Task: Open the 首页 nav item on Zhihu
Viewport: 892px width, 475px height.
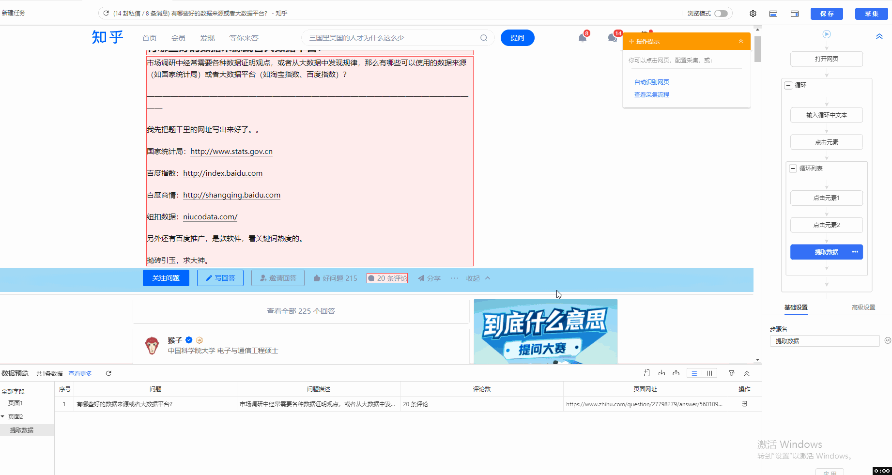Action: (149, 38)
